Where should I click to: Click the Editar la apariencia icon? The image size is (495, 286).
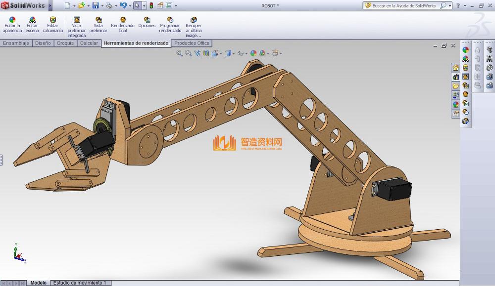(x=12, y=20)
